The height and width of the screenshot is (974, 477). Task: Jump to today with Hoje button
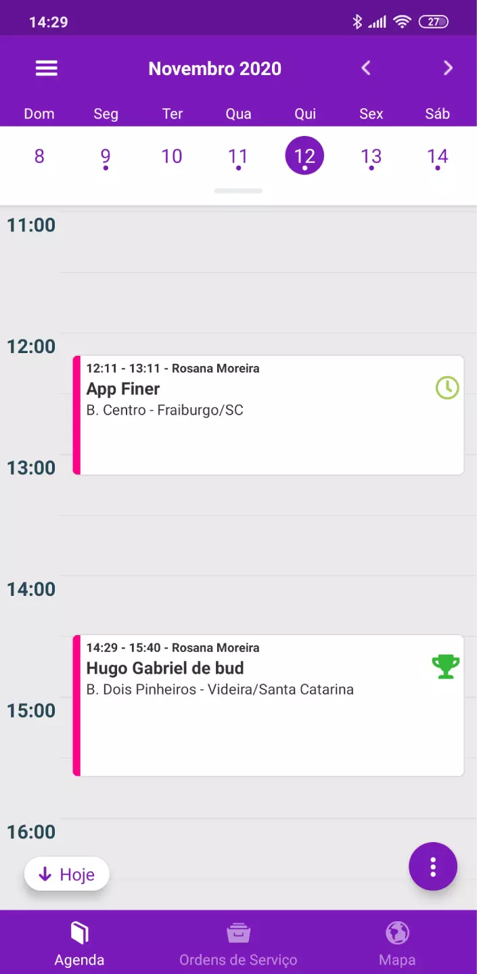pos(67,875)
